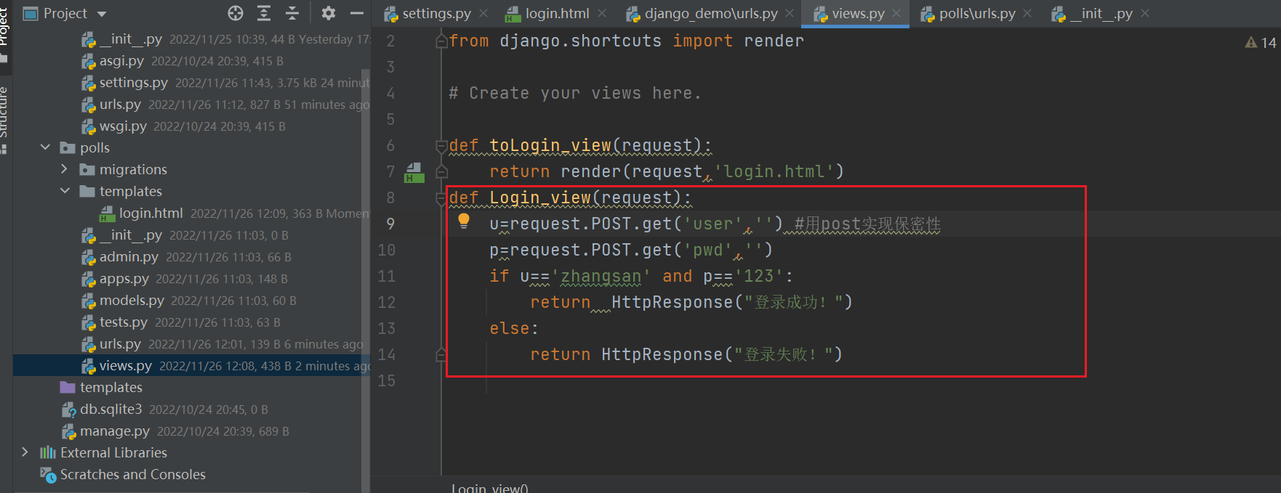Image resolution: width=1281 pixels, height=493 pixels.
Task: Click the polls folder icon
Action: coord(68,147)
